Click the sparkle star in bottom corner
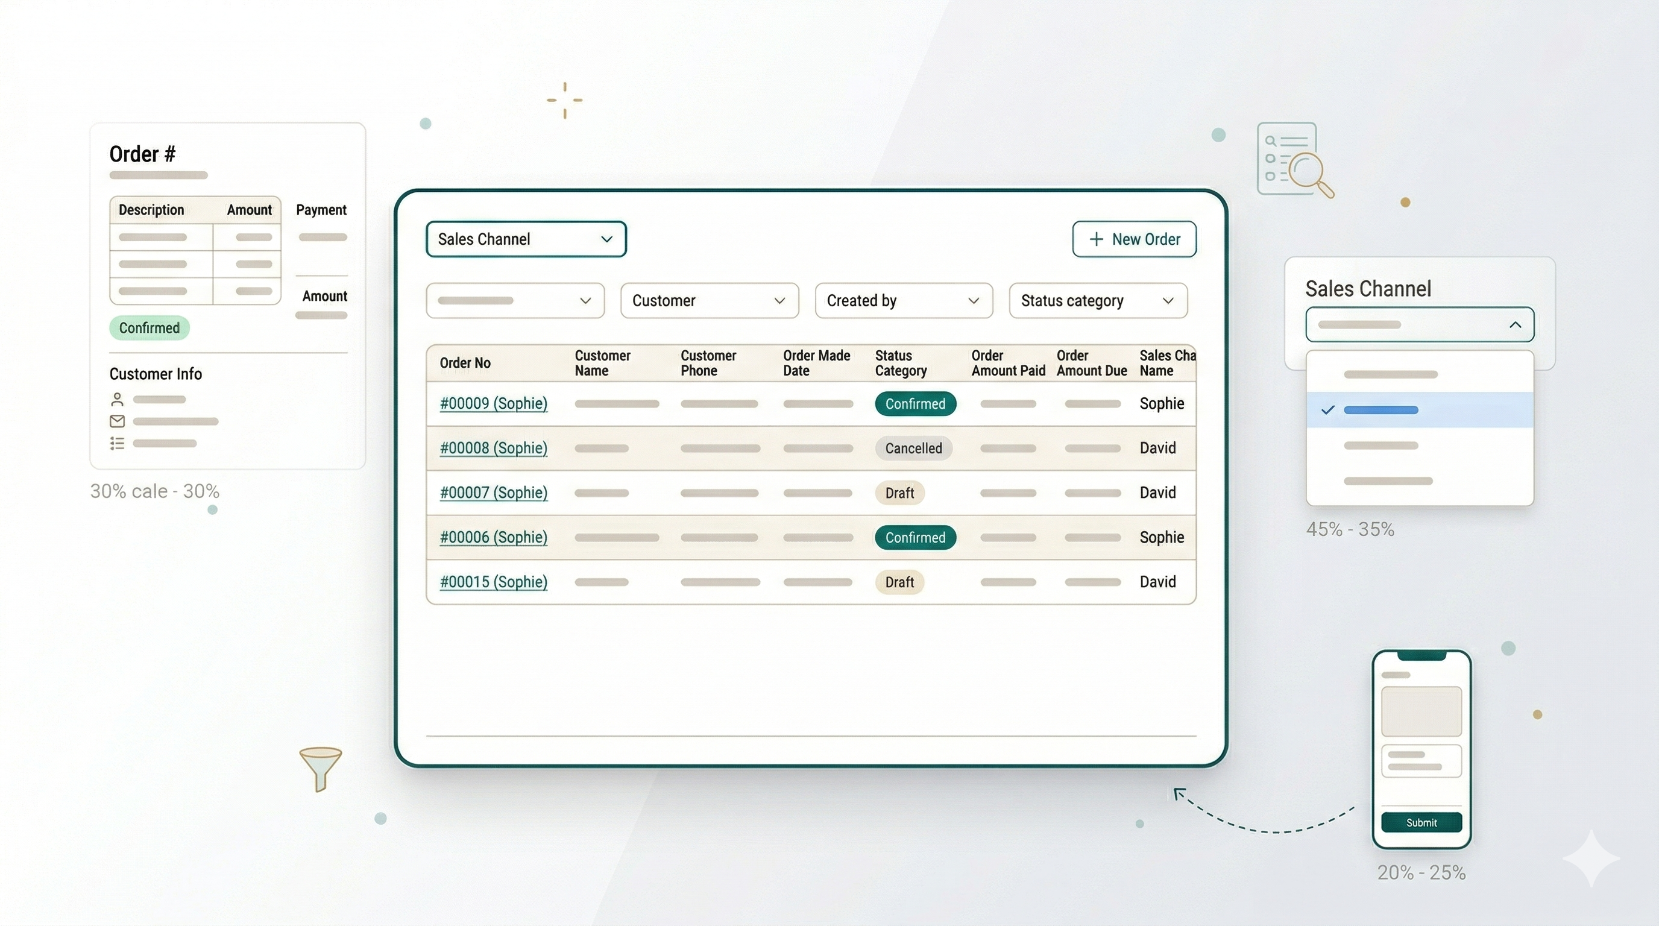This screenshot has height=926, width=1659. pyautogui.click(x=1591, y=858)
